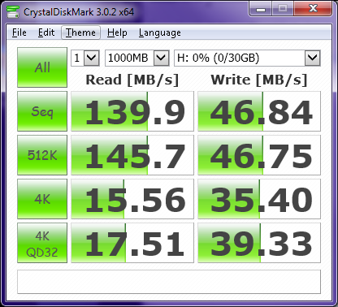Open the Edit menu
Screen dimensions: 338x307
click(46, 32)
